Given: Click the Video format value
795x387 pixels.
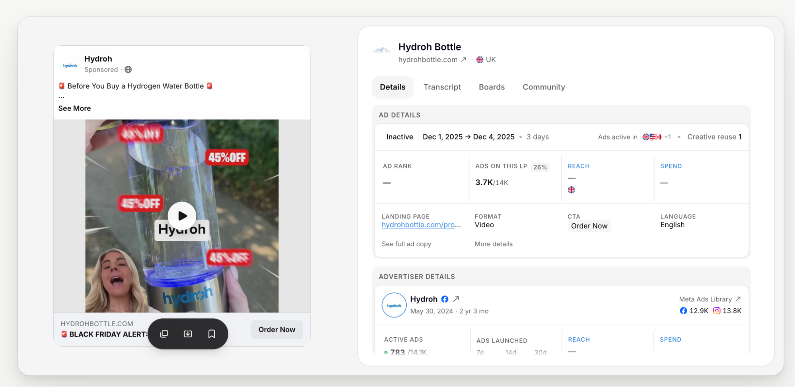Looking at the screenshot, I should [484, 225].
